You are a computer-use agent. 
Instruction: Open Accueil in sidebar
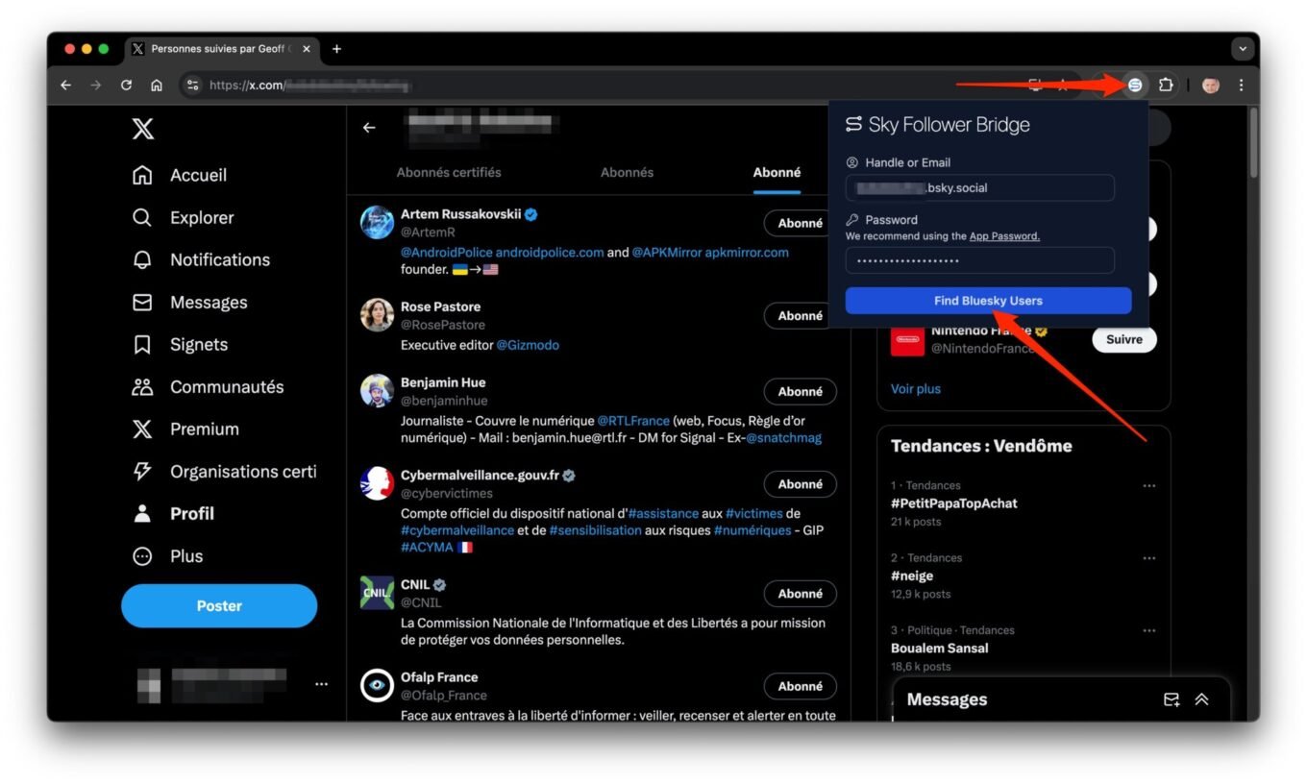point(180,175)
